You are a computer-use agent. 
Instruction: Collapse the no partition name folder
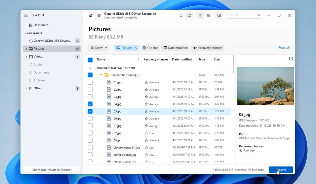click(101, 75)
